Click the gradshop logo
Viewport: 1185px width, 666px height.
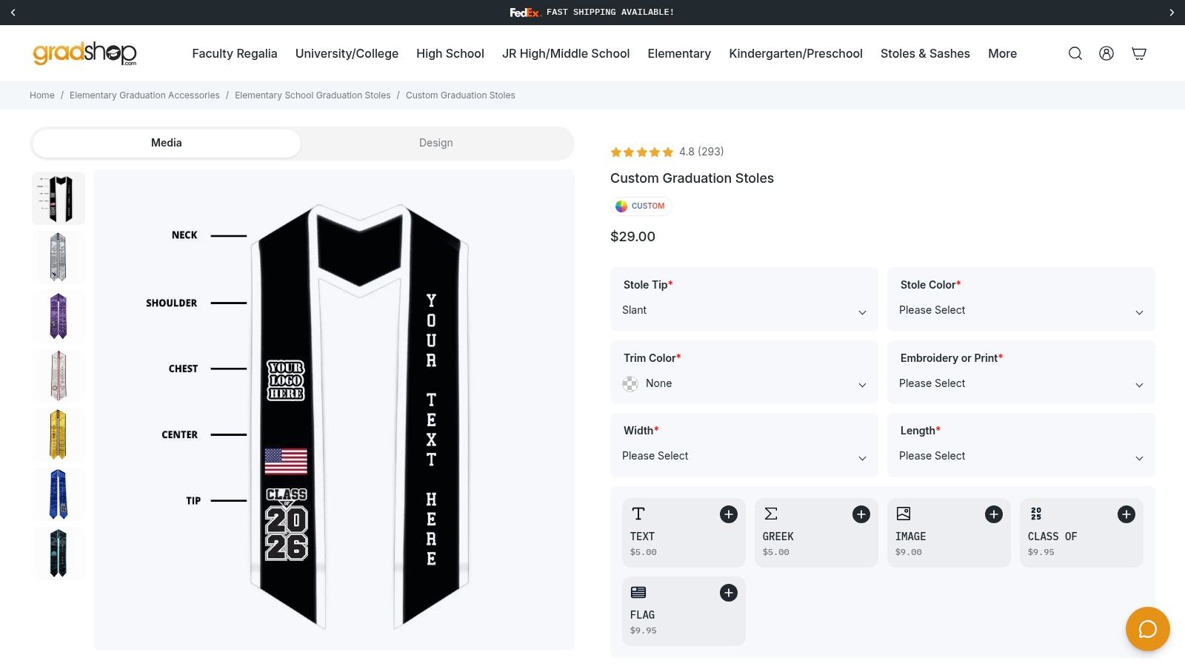[85, 53]
